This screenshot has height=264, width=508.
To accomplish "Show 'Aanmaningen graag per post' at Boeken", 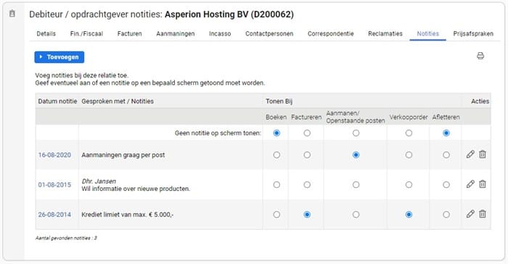I will click(276, 155).
